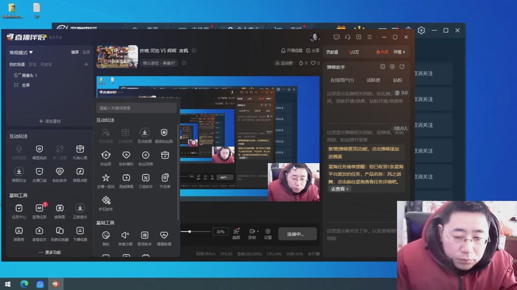
Task: Open 房管助手 tool
Action: (39, 233)
